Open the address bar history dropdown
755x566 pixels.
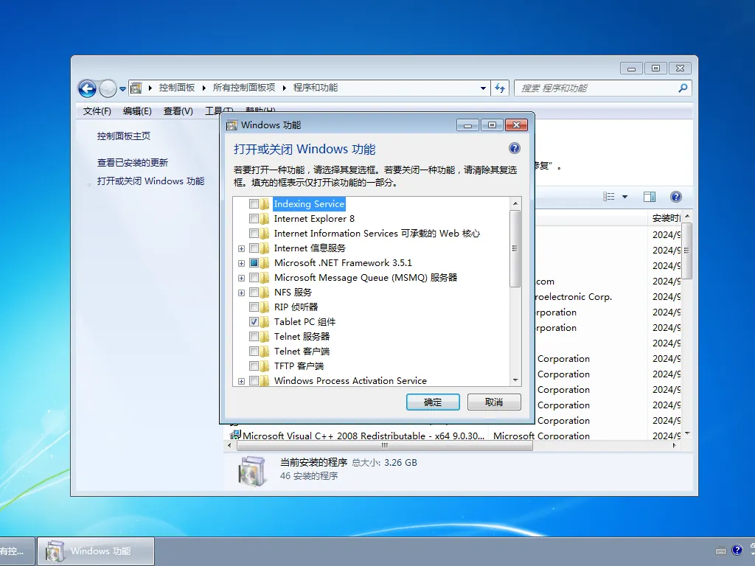pyautogui.click(x=483, y=88)
